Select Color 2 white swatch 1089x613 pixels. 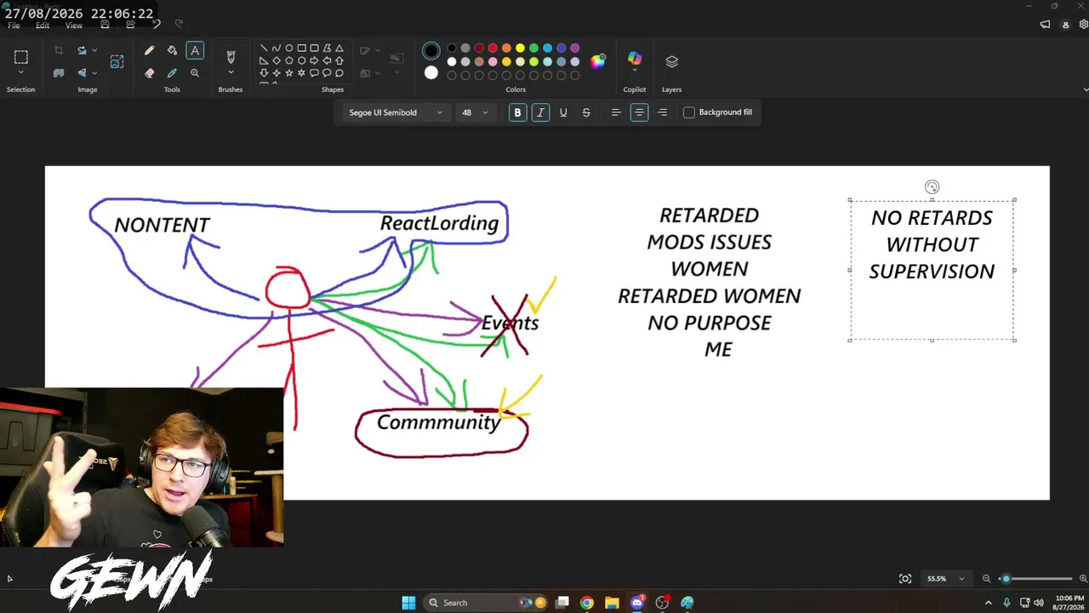431,73
